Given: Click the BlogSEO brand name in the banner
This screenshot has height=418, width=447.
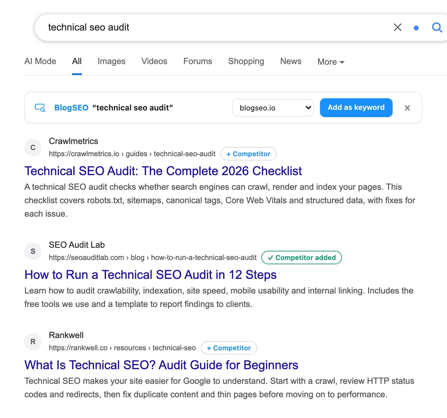Looking at the screenshot, I should (71, 108).
